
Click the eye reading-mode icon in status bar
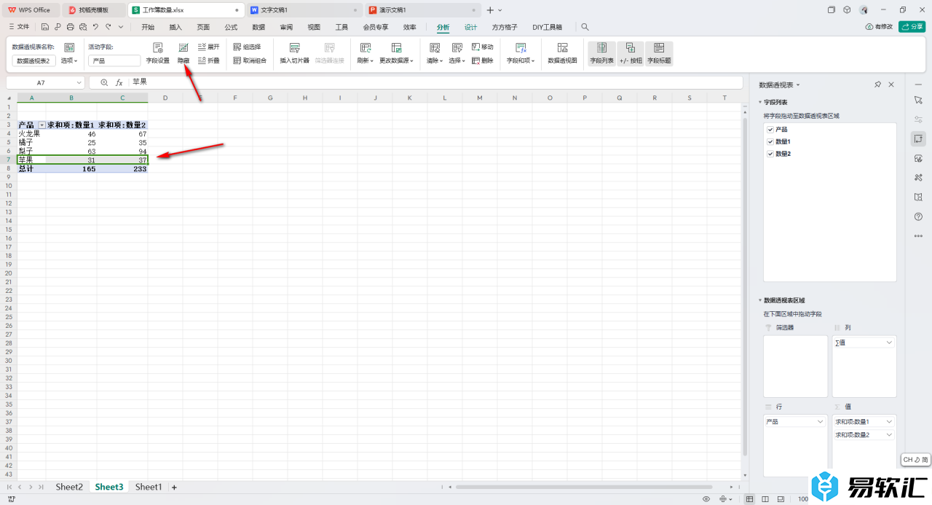pos(706,499)
